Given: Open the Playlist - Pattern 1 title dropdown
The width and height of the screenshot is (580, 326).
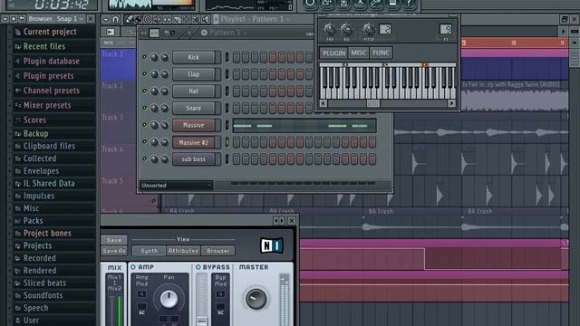Looking at the screenshot, I should coord(255,19).
